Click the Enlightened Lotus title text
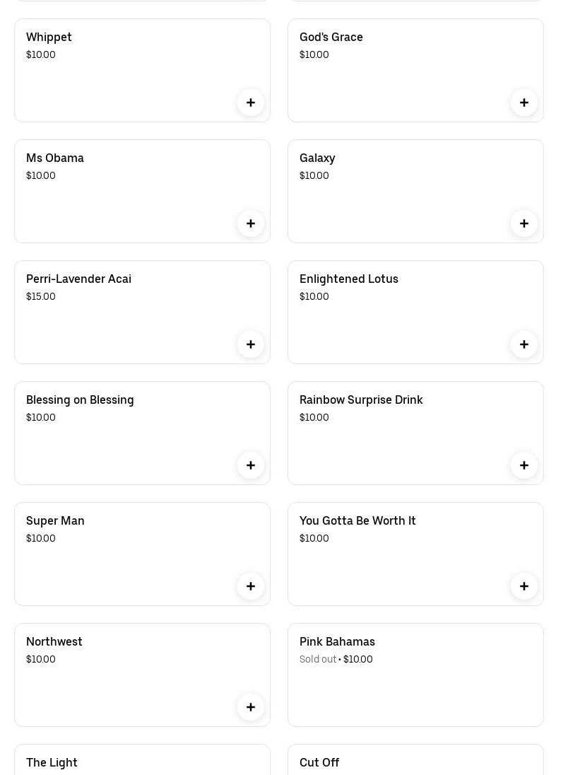Screen dimensions: 568x775 point(349,279)
